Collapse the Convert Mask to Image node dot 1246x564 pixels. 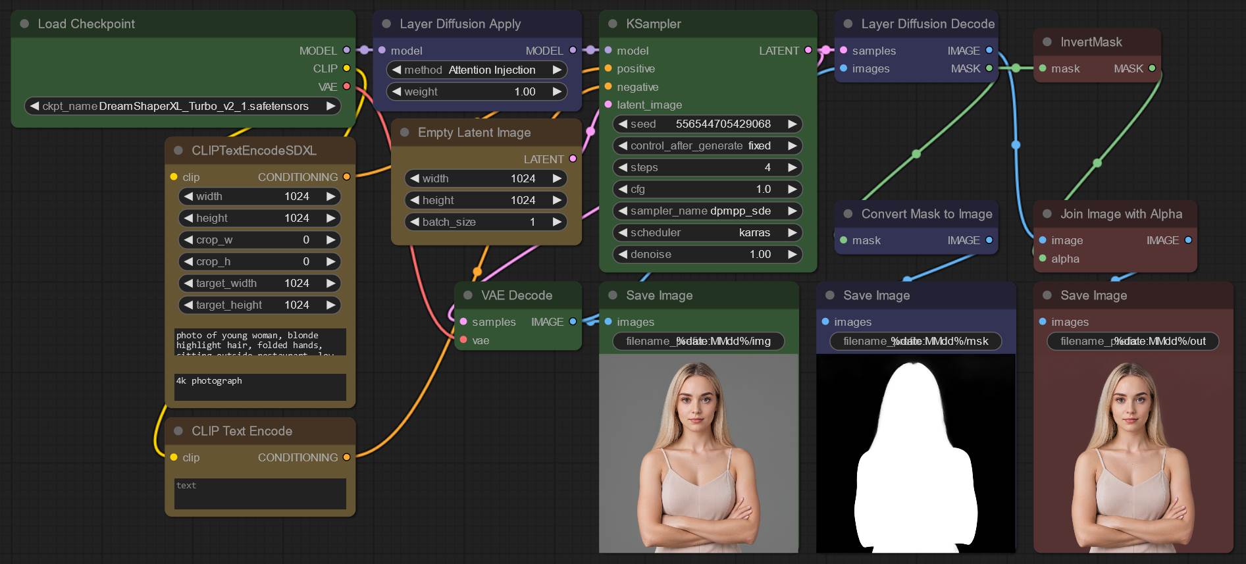coord(848,214)
